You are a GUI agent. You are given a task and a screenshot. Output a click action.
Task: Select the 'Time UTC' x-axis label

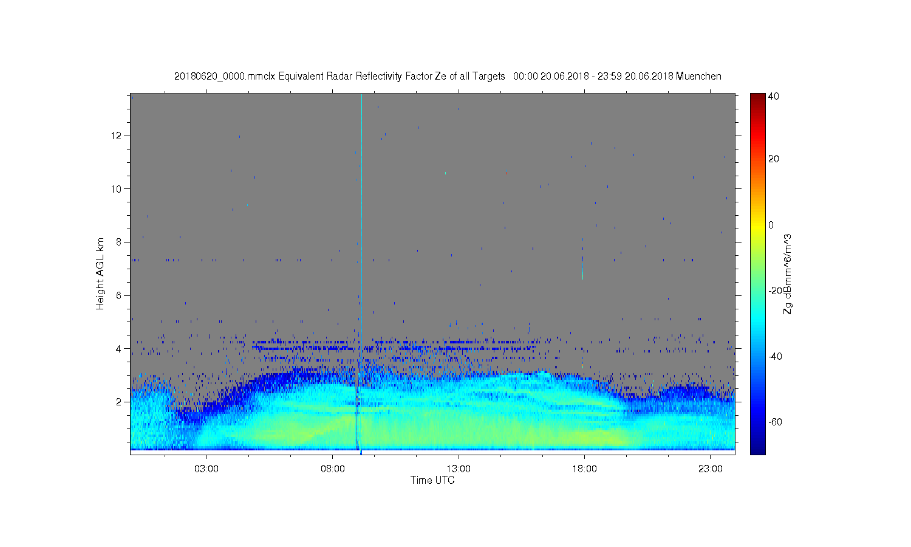[432, 480]
